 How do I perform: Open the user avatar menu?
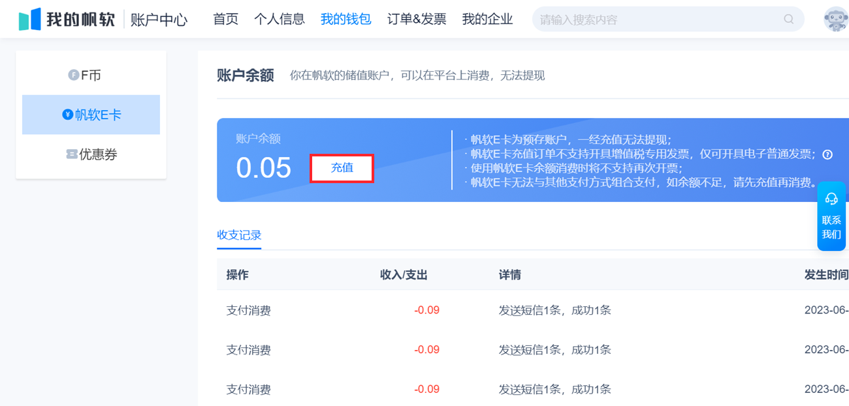[836, 20]
